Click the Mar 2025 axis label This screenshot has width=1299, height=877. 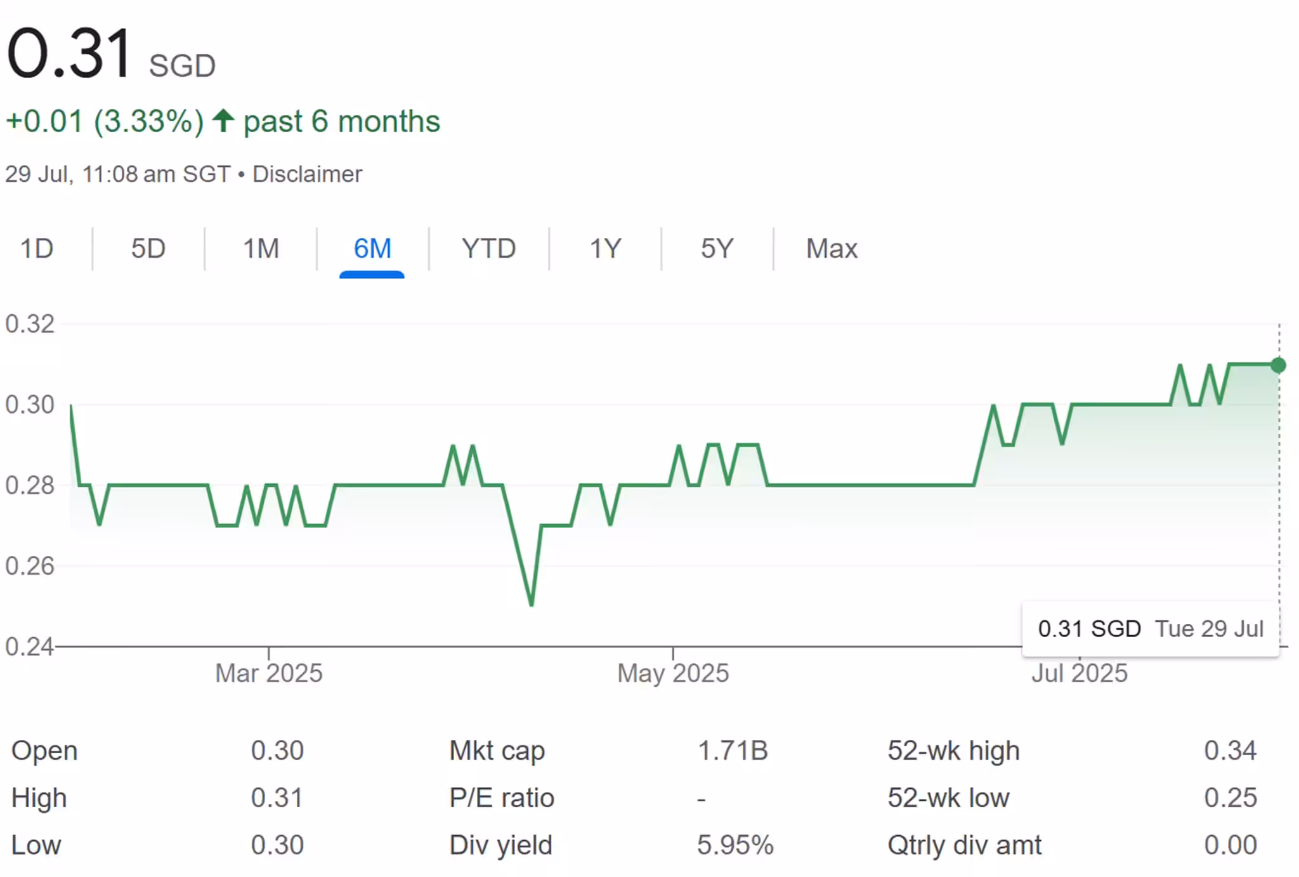click(x=268, y=673)
